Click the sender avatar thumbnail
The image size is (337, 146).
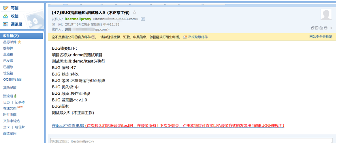coord(326,15)
